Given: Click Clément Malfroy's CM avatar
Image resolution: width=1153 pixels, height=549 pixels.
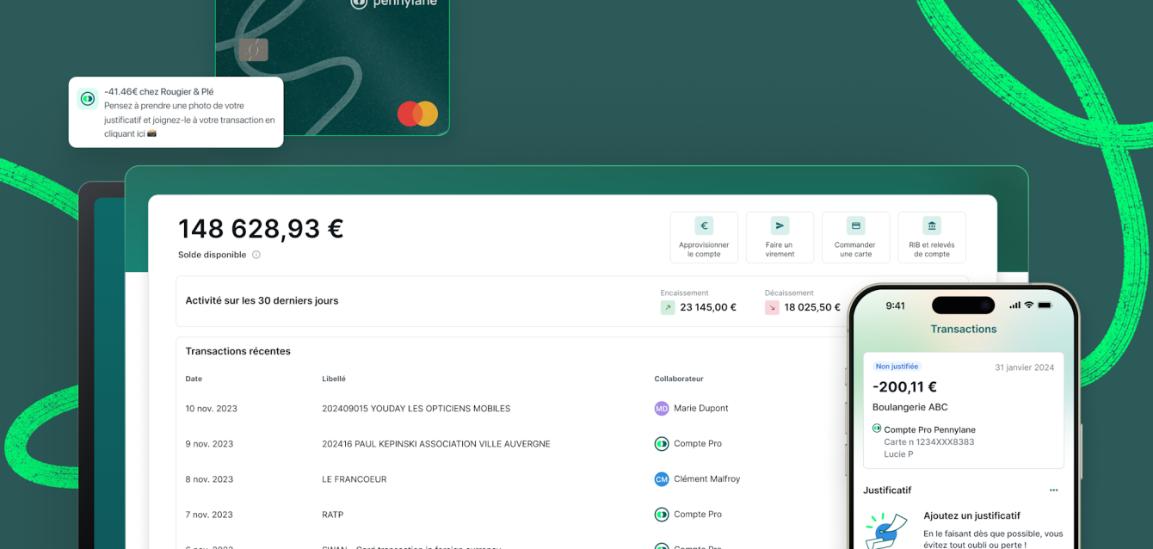Looking at the screenshot, I should coord(661,479).
